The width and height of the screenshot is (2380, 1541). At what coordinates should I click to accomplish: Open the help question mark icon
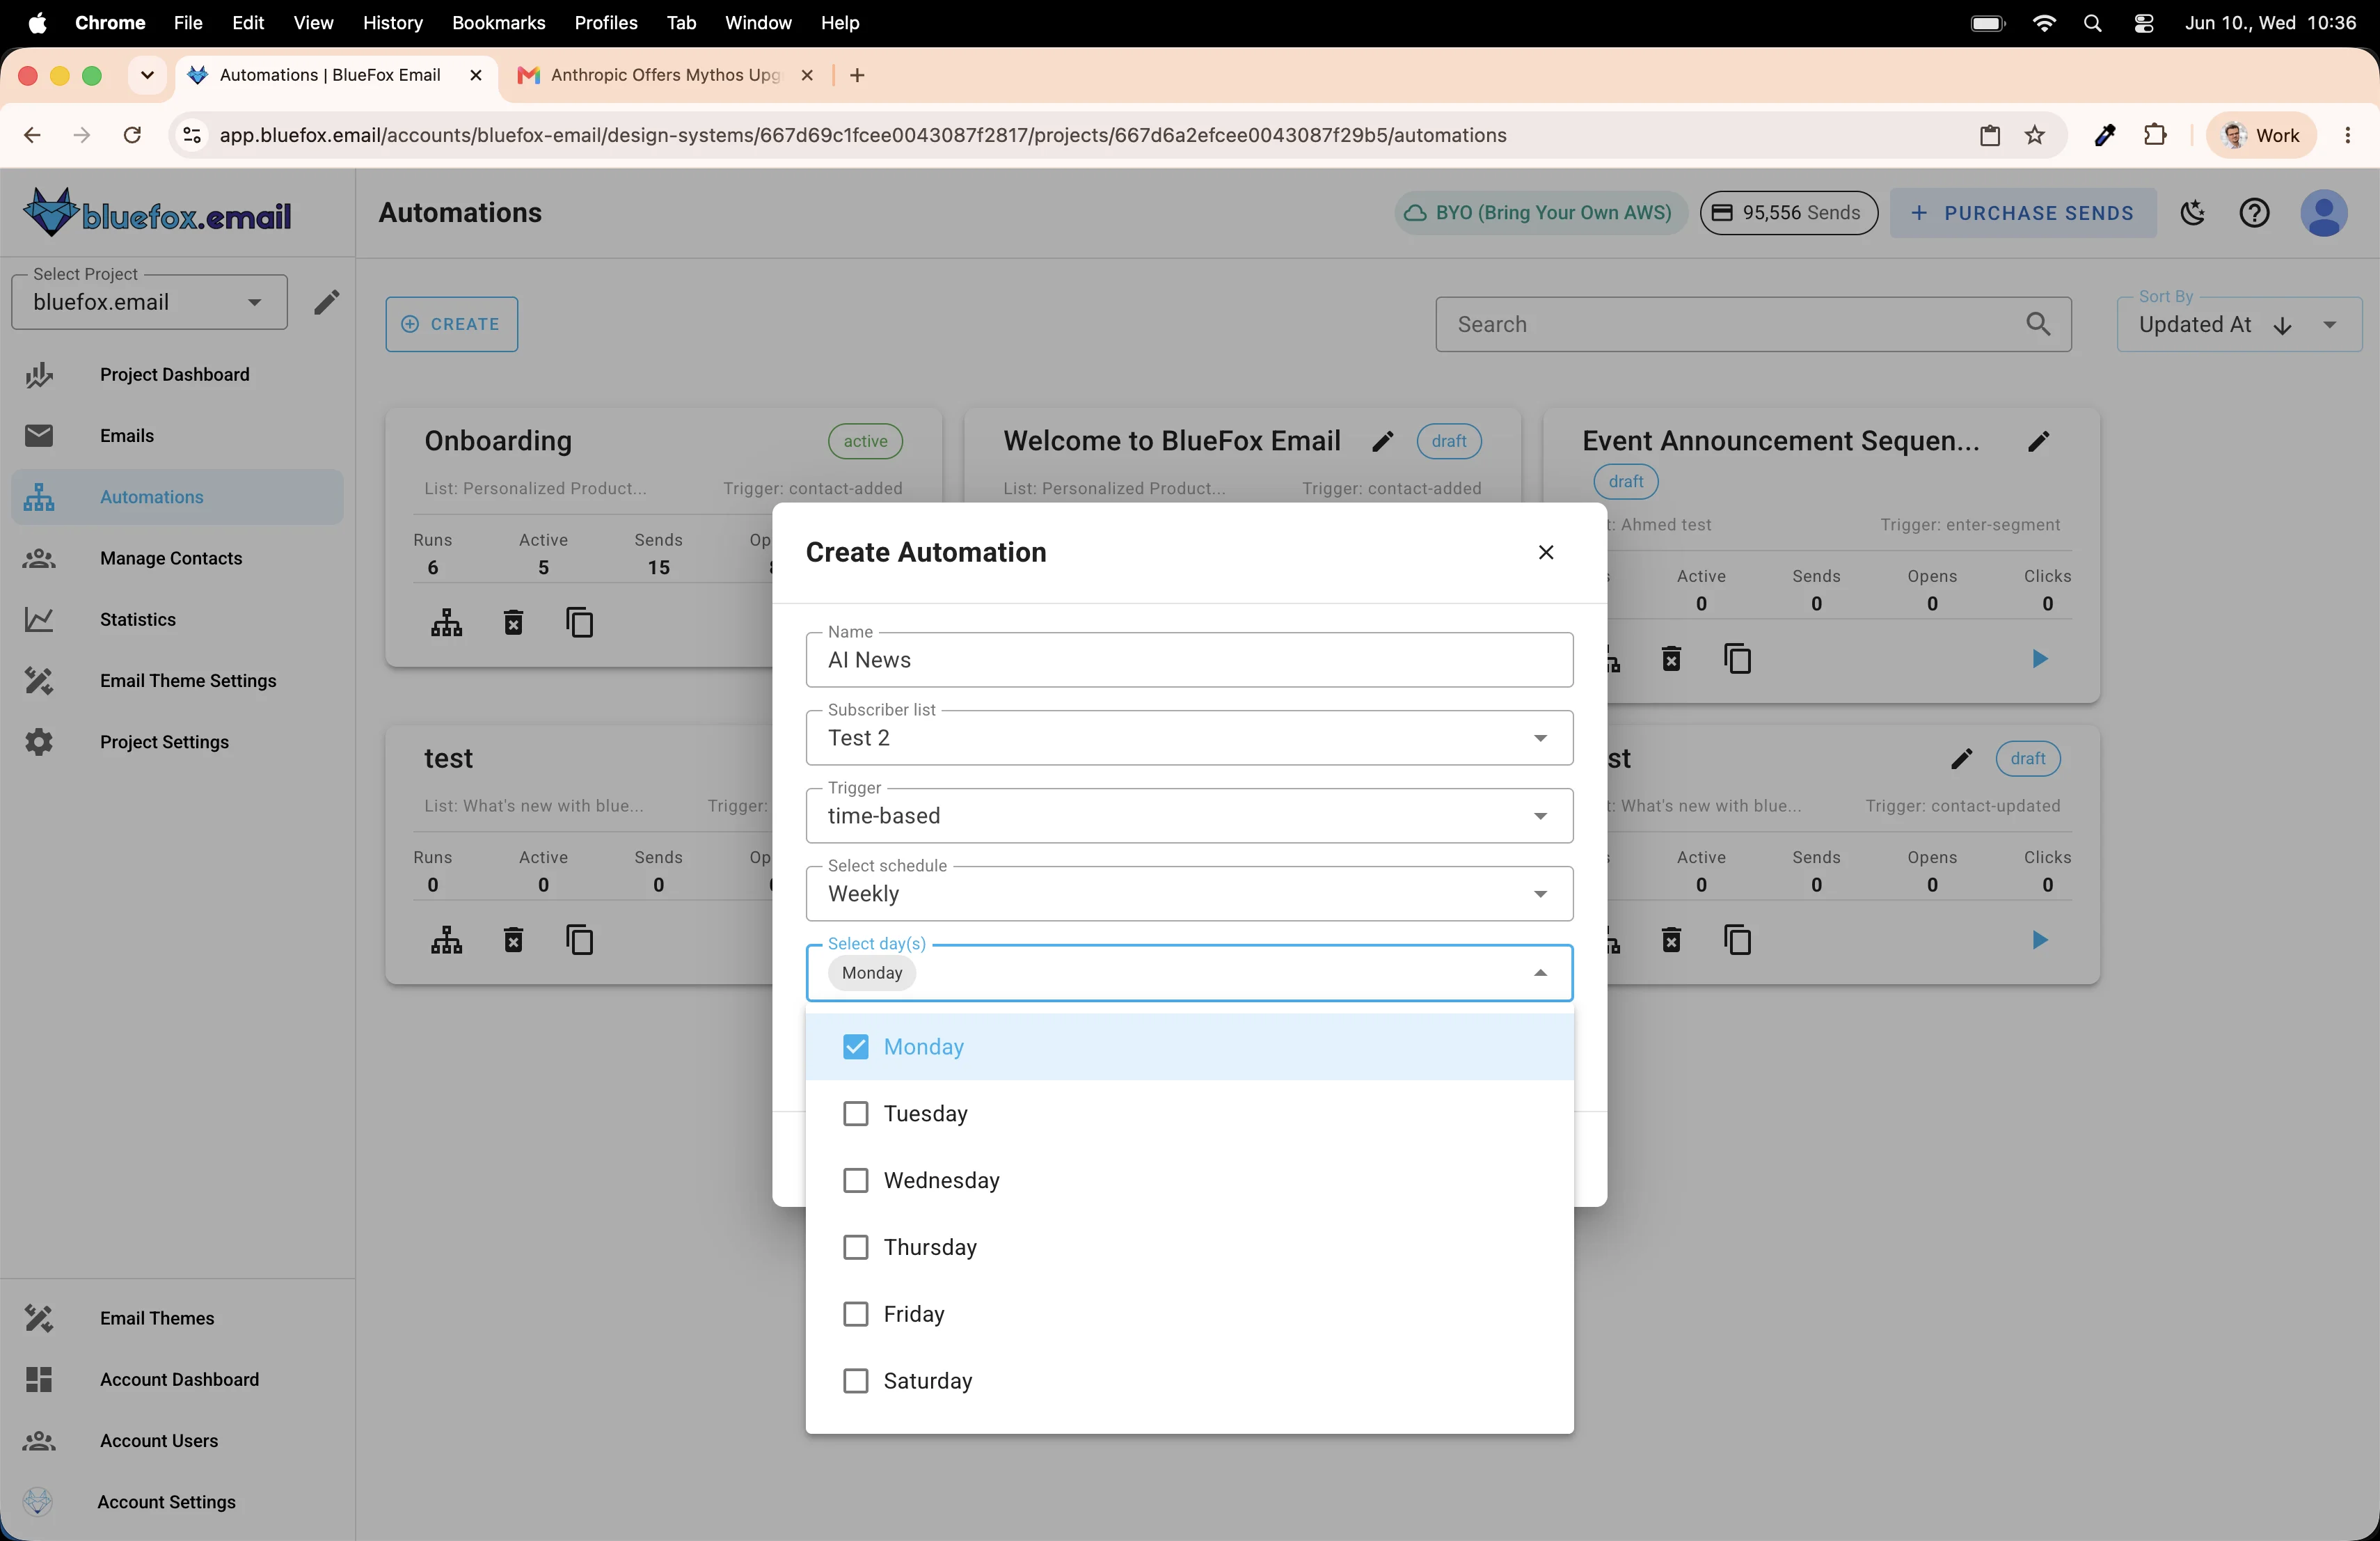[2254, 213]
